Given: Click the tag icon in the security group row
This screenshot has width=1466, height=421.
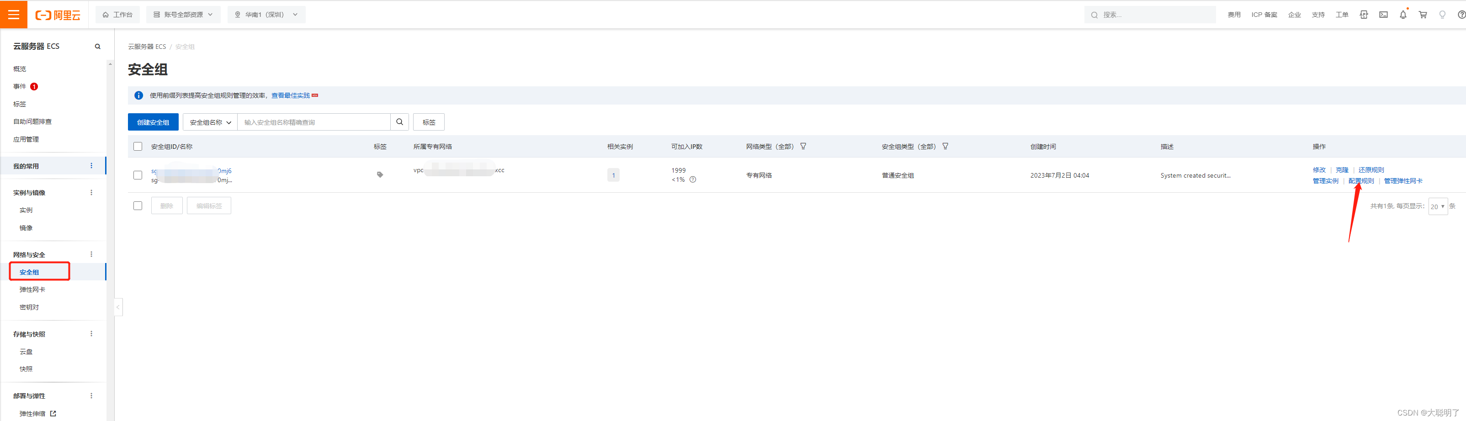Looking at the screenshot, I should (x=380, y=175).
